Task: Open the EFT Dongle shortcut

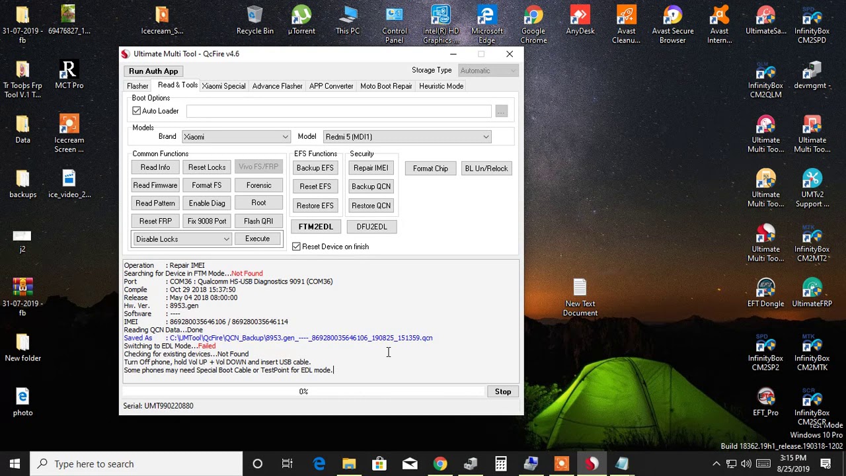Action: 765,293
